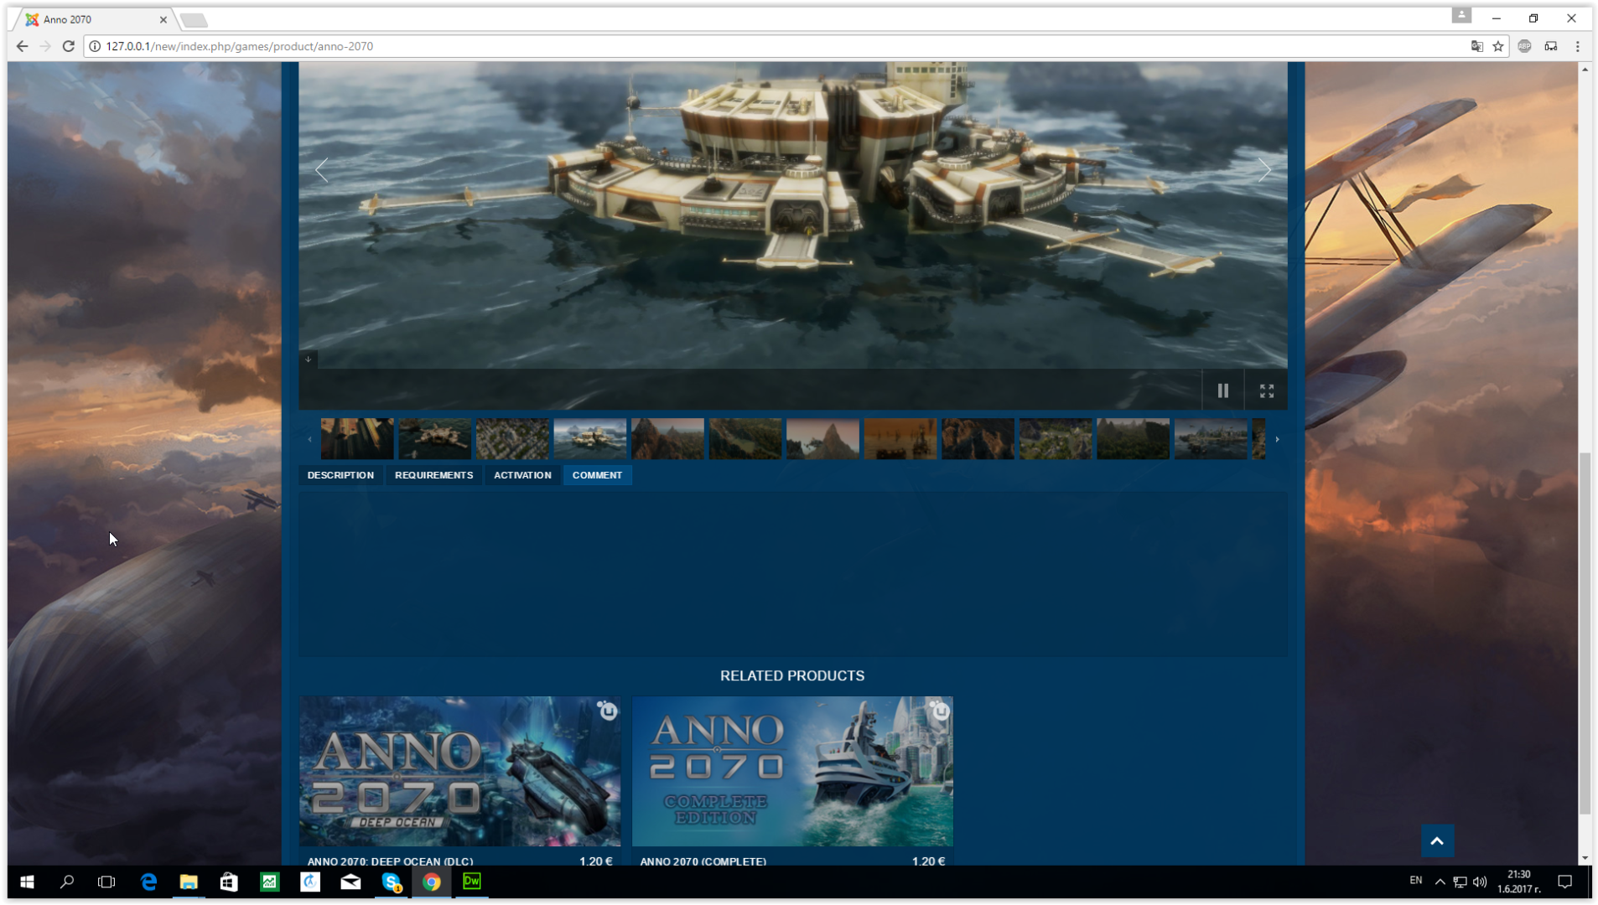Select the first thumbnail in the strip
Image resolution: width=1598 pixels, height=905 pixels.
tap(357, 438)
